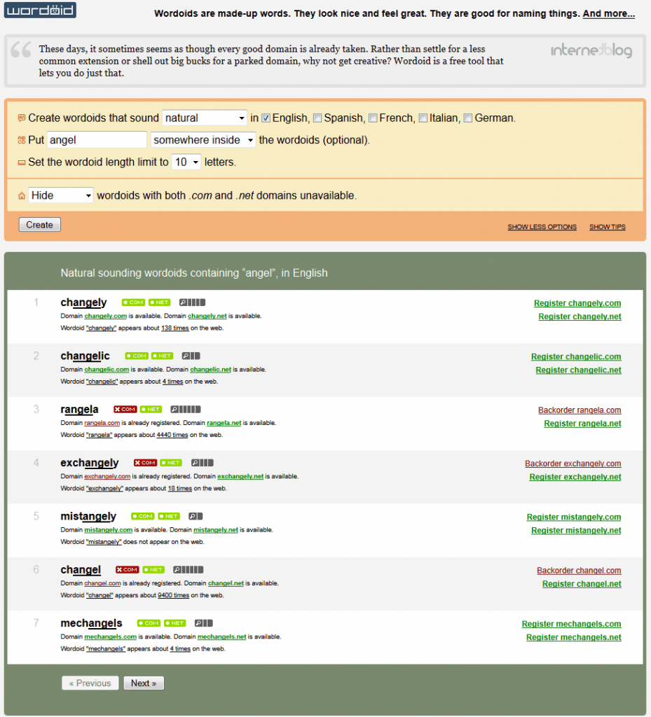Open the Hide unavailable domains dropdown
651x717 pixels.
(60, 195)
